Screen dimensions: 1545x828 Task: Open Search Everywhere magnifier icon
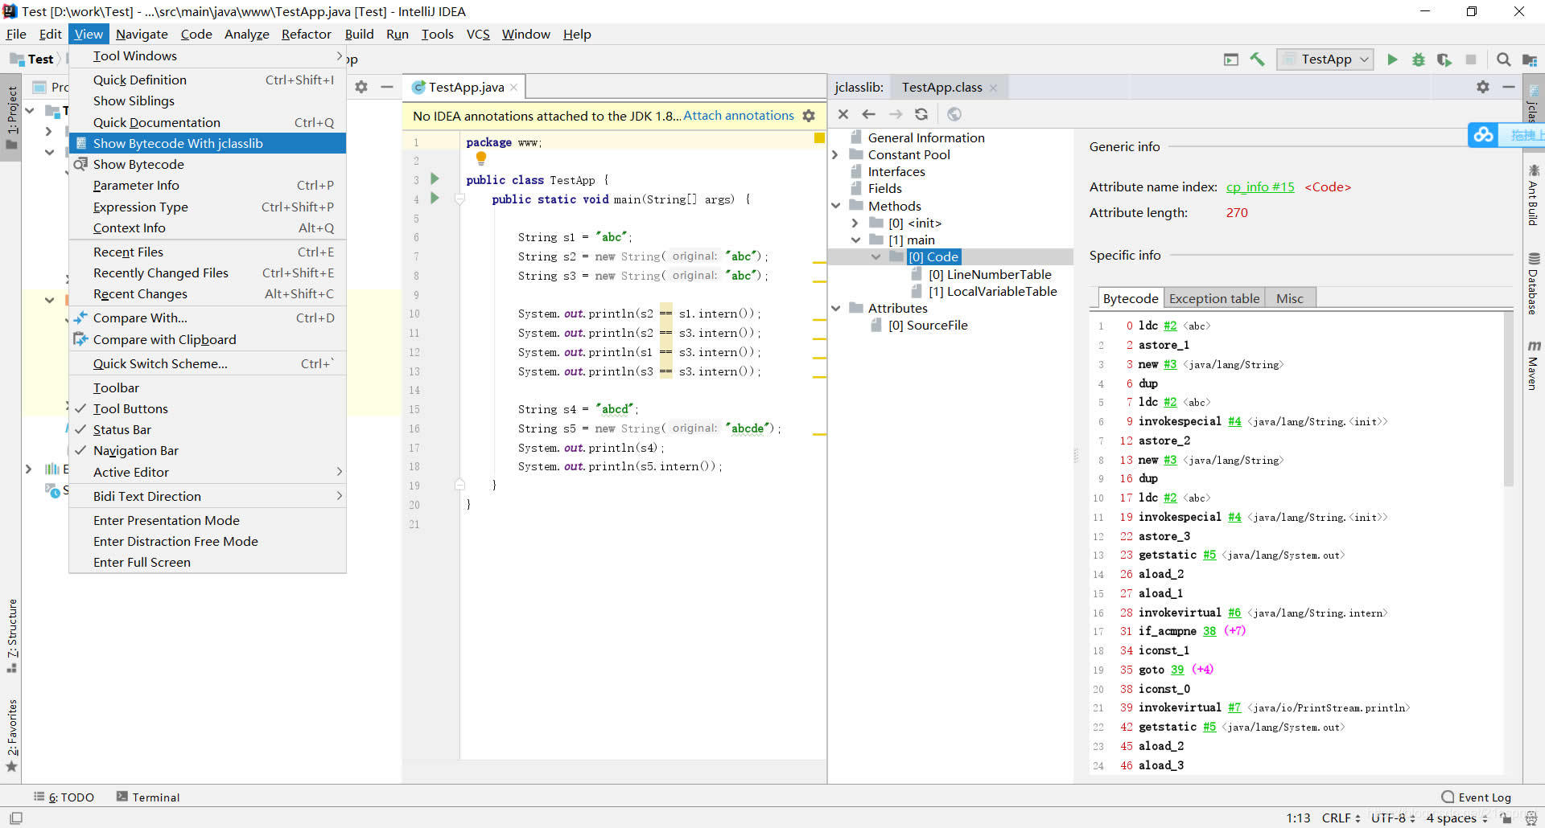[1503, 59]
